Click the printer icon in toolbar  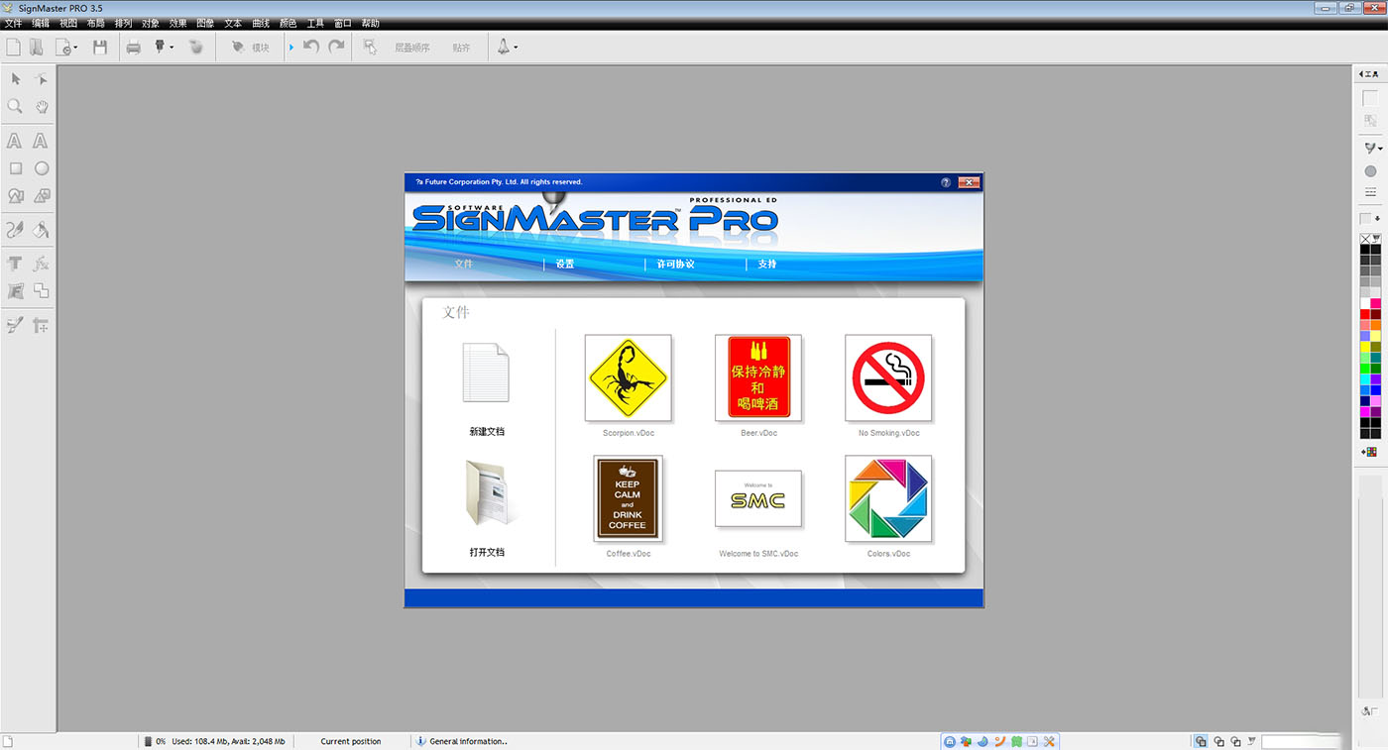134,48
